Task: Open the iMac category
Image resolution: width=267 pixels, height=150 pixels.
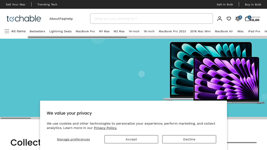Action: tap(240, 31)
